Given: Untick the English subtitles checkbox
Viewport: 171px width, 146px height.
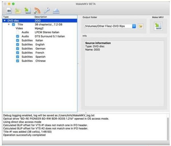Looking at the screenshot, I should 18,45.
